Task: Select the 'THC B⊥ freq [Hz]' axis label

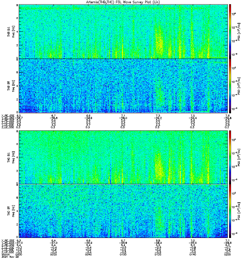Action: 11,157
